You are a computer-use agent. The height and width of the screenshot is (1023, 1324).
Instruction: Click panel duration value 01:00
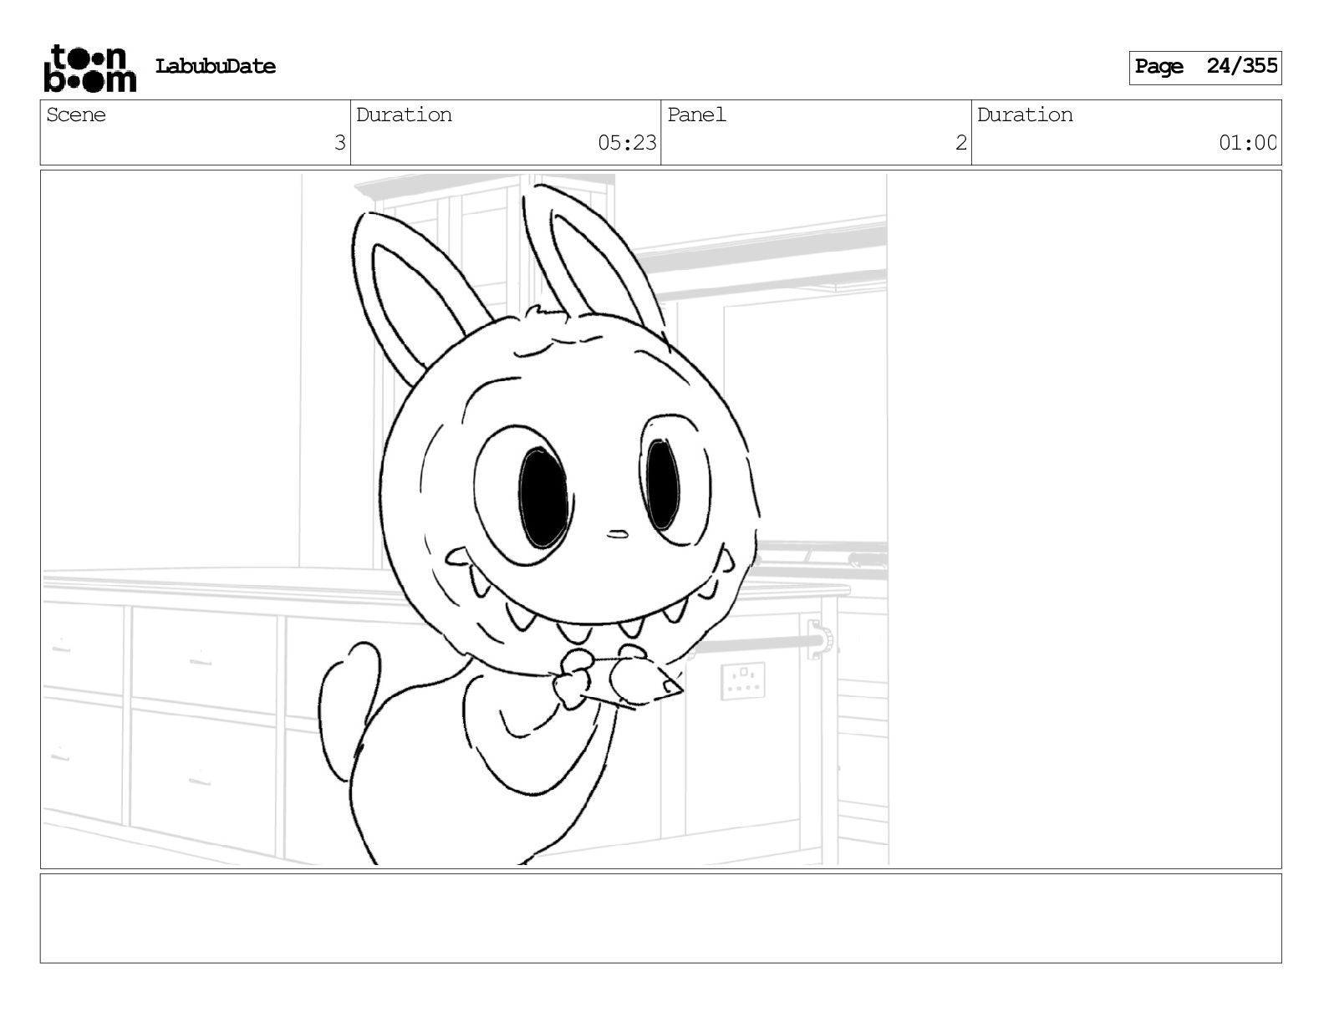point(1248,143)
